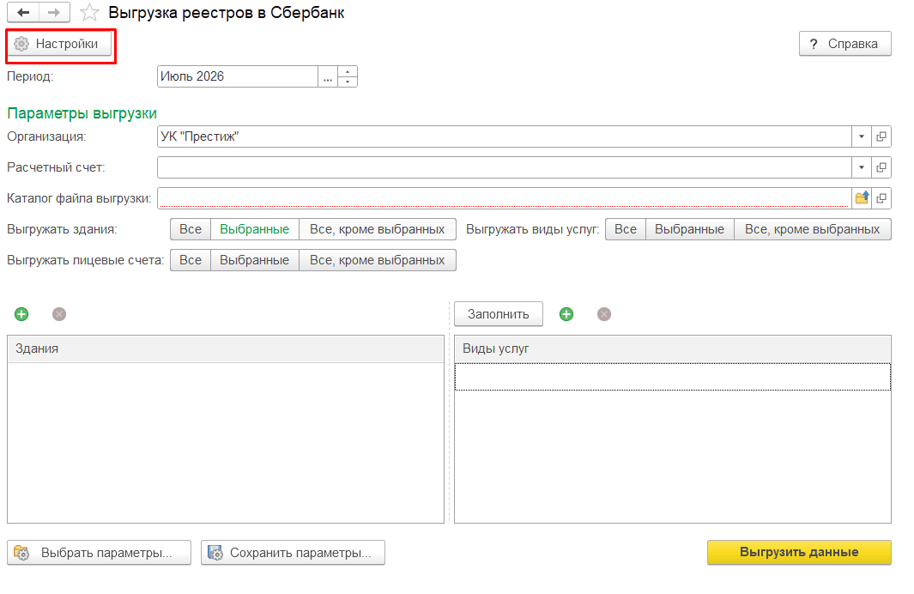
Task: Open the period picker with ellipsis
Action: (328, 76)
